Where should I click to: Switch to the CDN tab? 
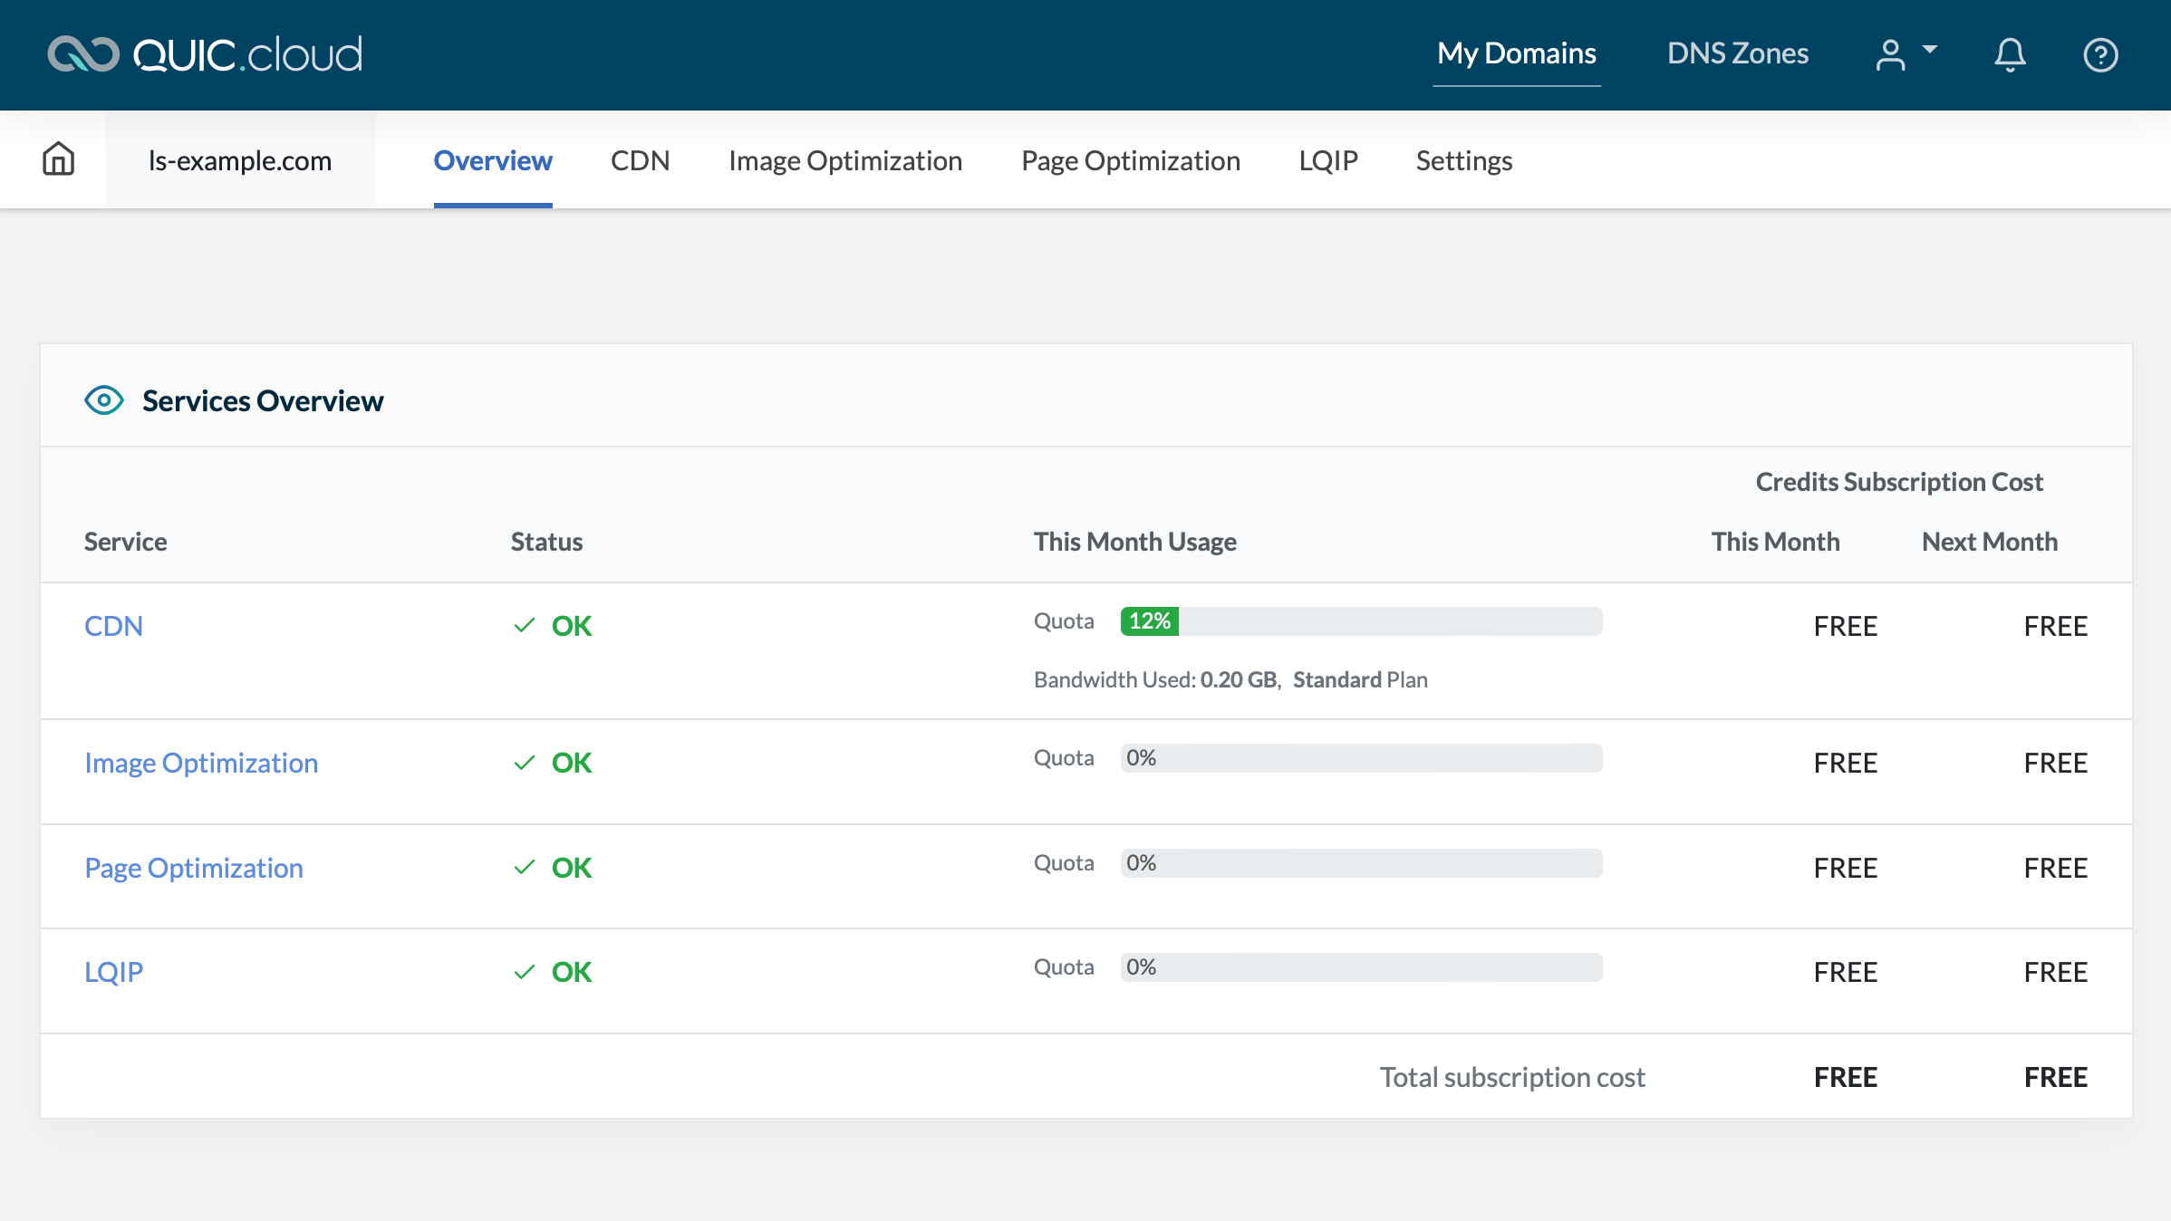point(640,160)
